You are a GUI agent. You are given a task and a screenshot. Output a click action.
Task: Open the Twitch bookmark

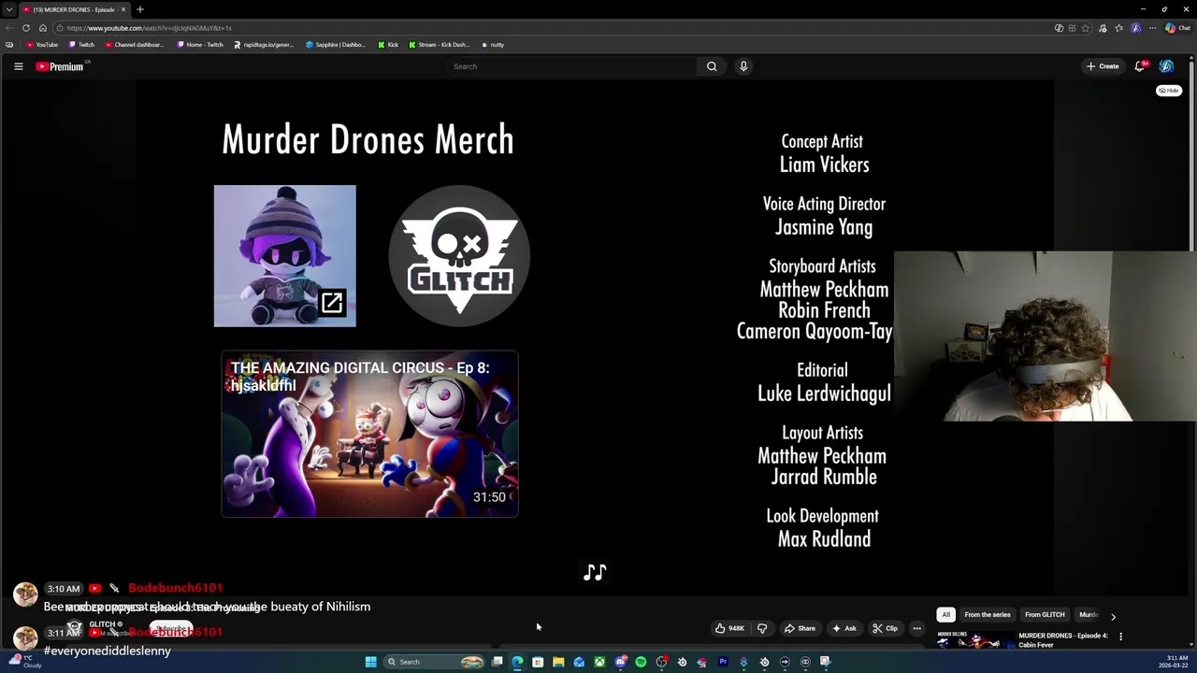click(x=81, y=45)
